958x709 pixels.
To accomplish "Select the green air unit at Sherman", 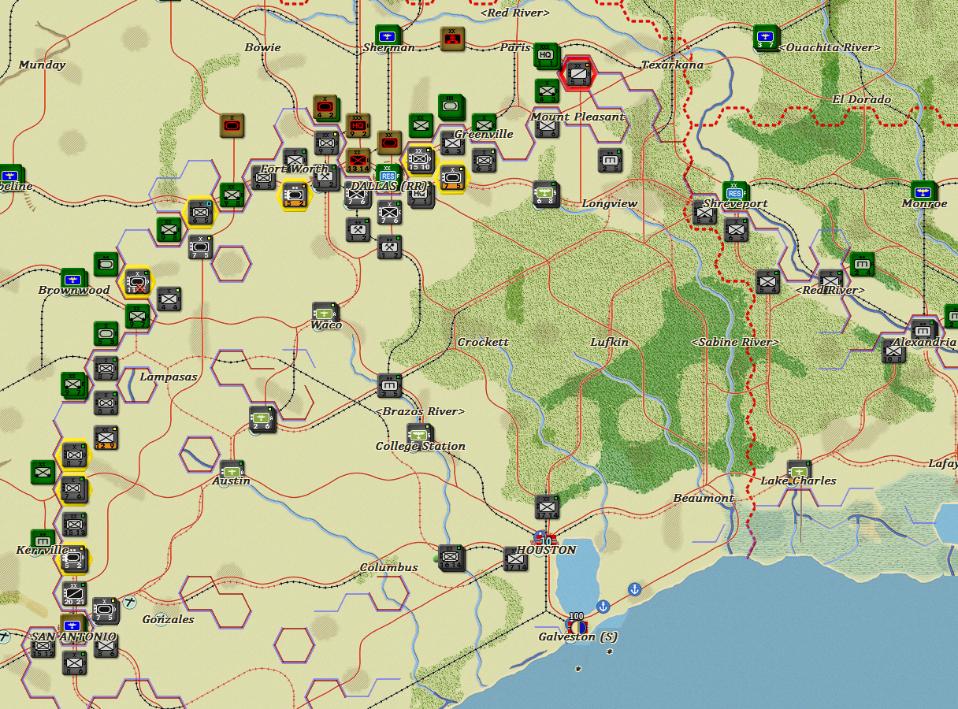I will [387, 36].
